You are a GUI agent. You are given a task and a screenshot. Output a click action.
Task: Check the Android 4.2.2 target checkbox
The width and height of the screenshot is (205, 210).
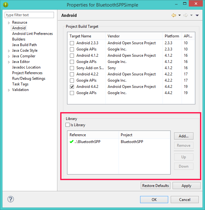point(72,74)
